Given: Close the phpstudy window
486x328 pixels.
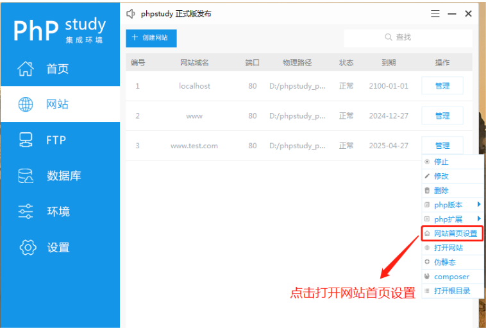Looking at the screenshot, I should click(x=468, y=13).
